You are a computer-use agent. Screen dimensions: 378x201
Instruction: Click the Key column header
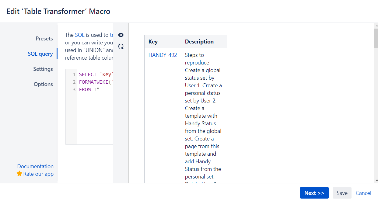coord(153,41)
